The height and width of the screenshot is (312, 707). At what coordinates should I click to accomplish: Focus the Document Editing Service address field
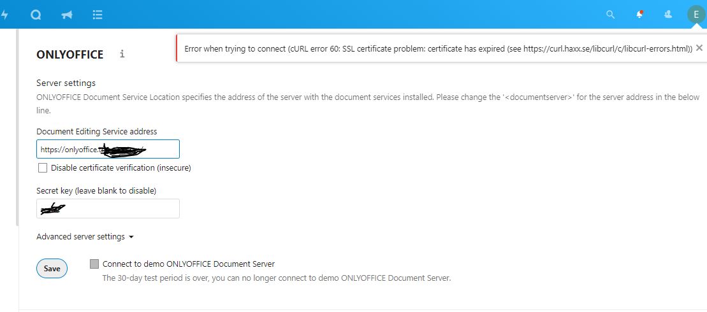click(108, 149)
